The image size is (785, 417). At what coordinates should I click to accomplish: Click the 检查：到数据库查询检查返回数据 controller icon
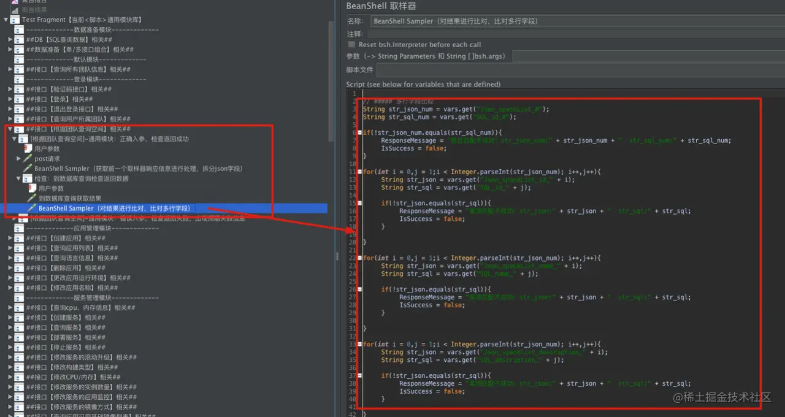tap(28, 178)
